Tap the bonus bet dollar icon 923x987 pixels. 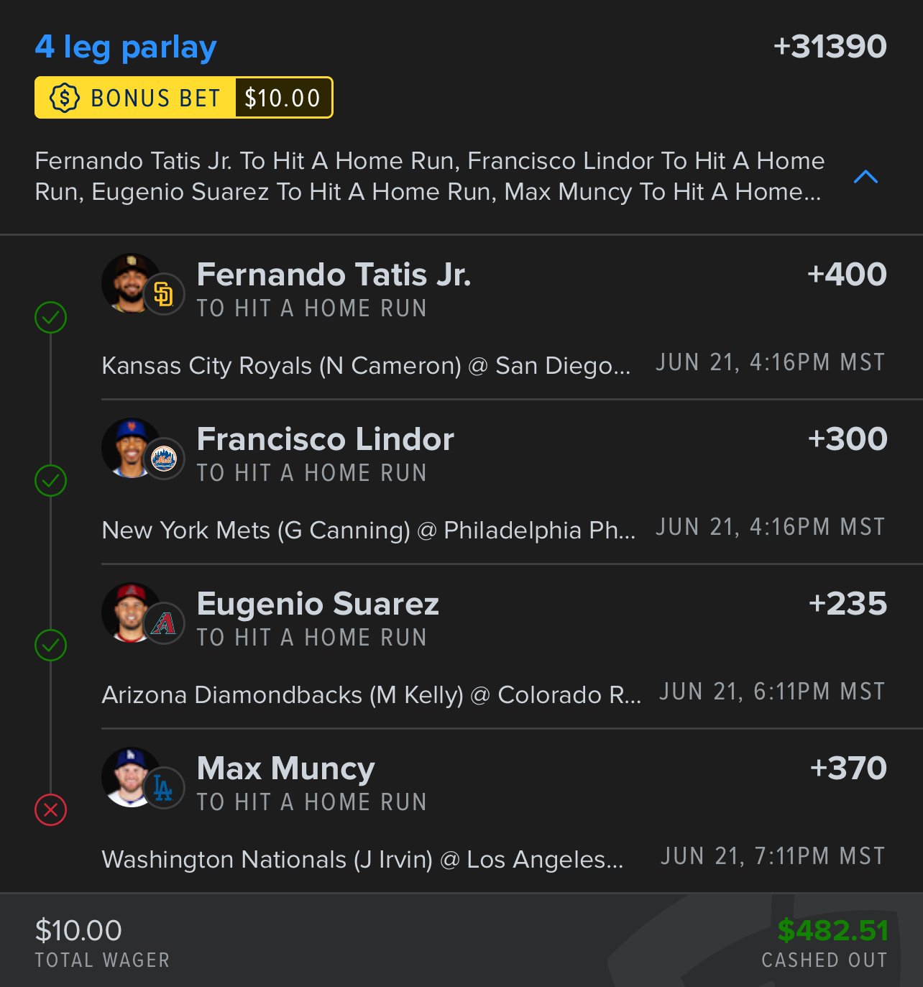(64, 98)
